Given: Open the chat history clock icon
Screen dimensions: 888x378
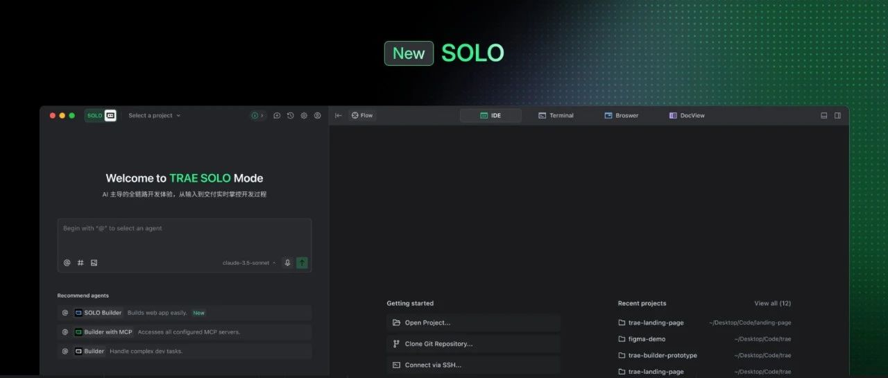Looking at the screenshot, I should coord(291,116).
